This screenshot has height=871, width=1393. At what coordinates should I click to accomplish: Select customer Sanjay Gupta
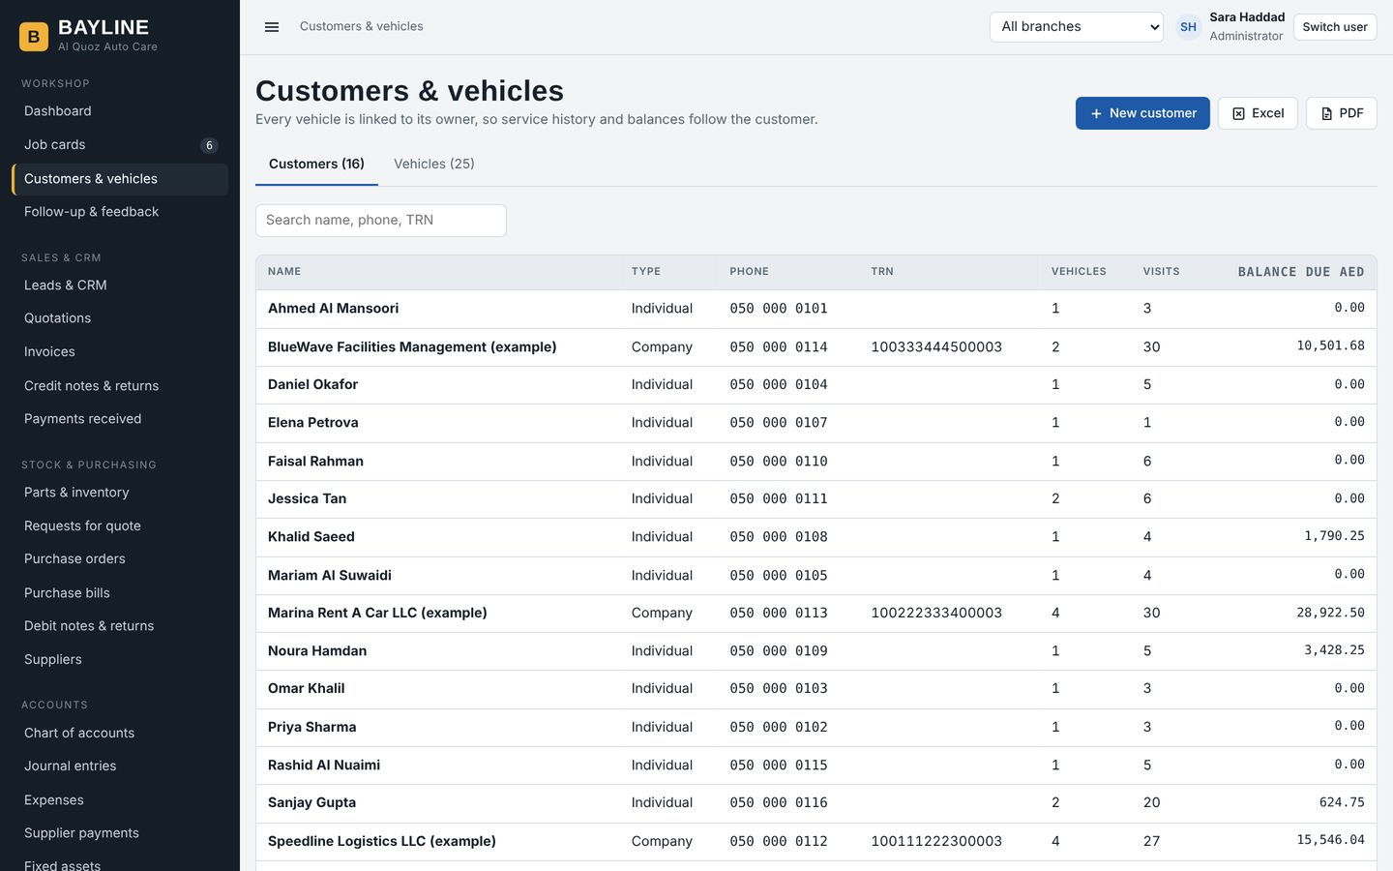816,803
